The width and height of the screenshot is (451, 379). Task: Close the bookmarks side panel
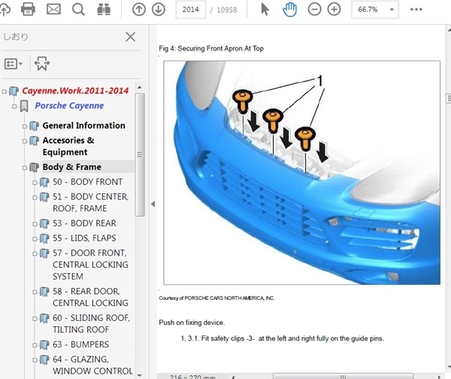[x=130, y=36]
